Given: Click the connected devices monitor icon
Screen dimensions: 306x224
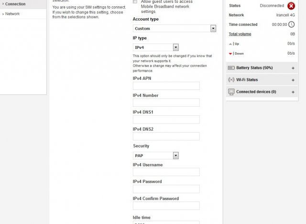Looking at the screenshot, I should 231,91.
